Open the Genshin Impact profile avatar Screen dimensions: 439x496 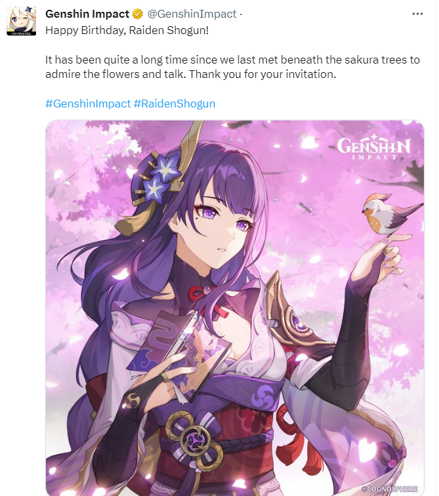click(22, 21)
